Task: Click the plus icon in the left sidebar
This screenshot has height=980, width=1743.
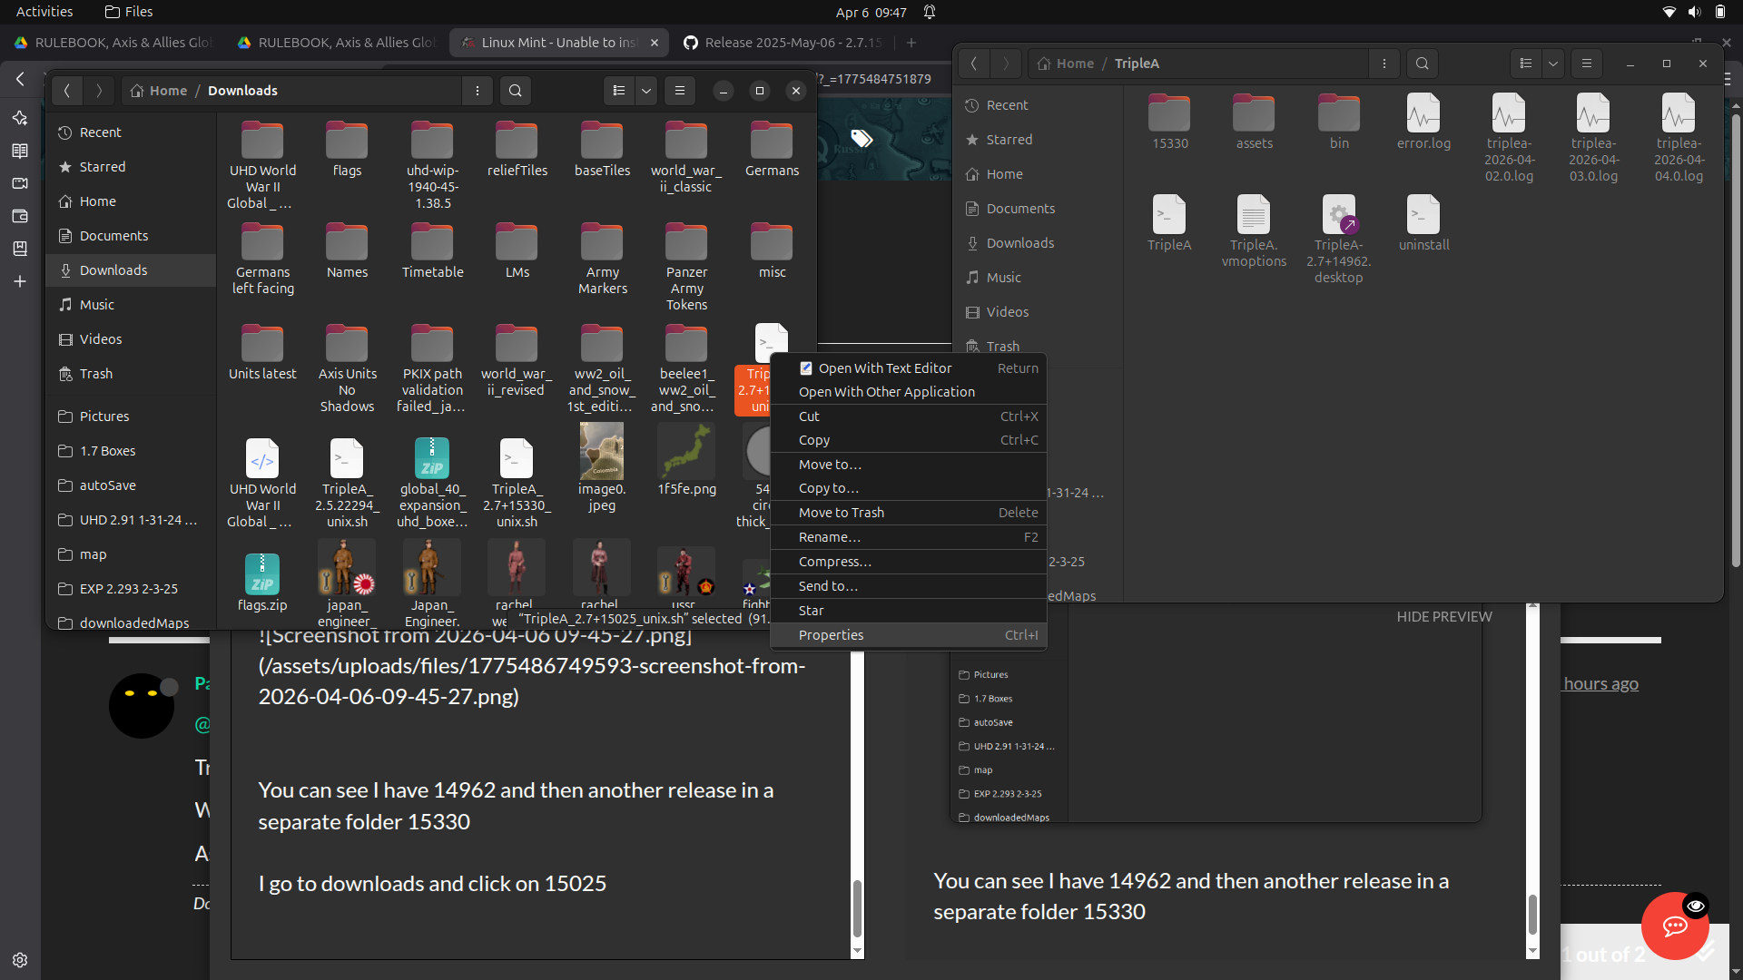Action: coord(20,281)
